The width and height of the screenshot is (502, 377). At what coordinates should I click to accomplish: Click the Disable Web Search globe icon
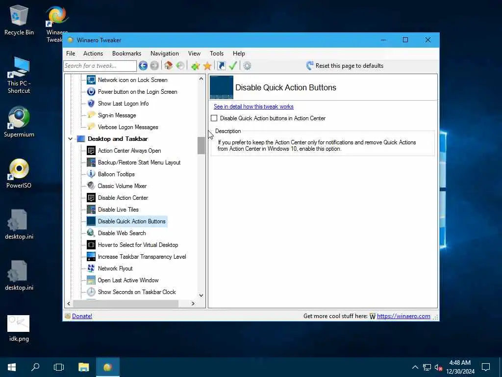pos(91,233)
